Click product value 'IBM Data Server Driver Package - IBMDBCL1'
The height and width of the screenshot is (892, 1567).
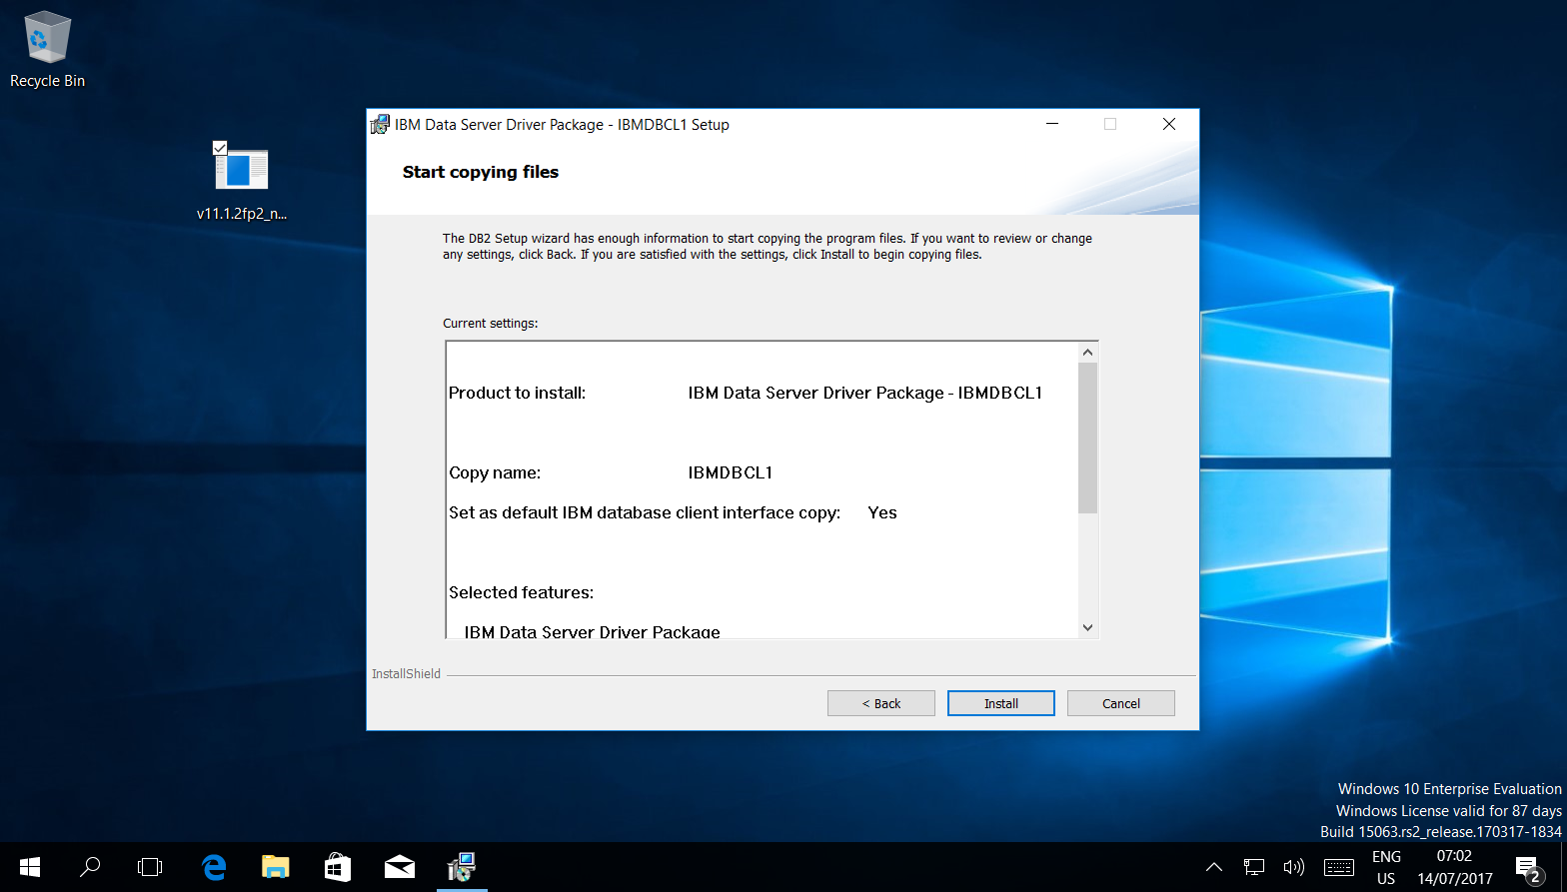(865, 394)
